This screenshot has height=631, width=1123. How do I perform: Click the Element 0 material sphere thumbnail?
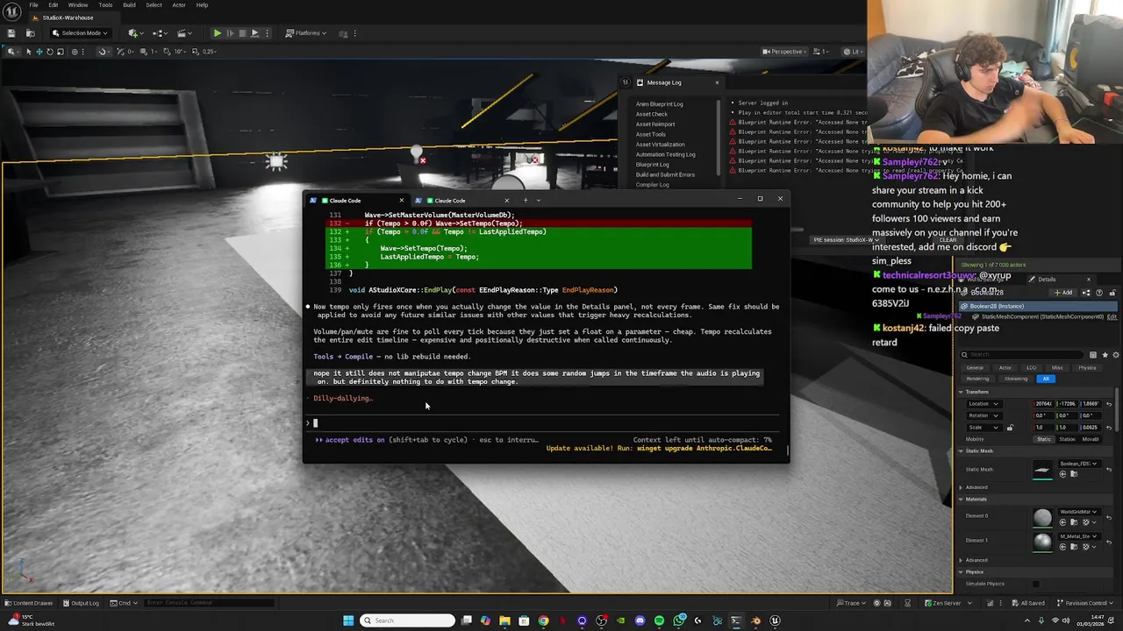(x=1042, y=518)
